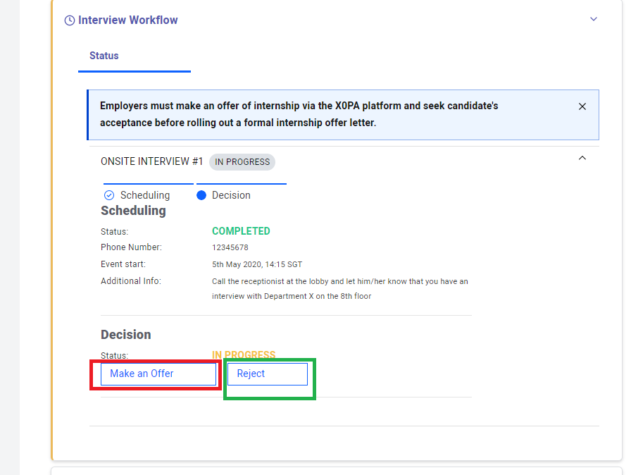This screenshot has height=475, width=631.
Task: Dismiss the internship offer notice banner
Action: click(x=582, y=106)
